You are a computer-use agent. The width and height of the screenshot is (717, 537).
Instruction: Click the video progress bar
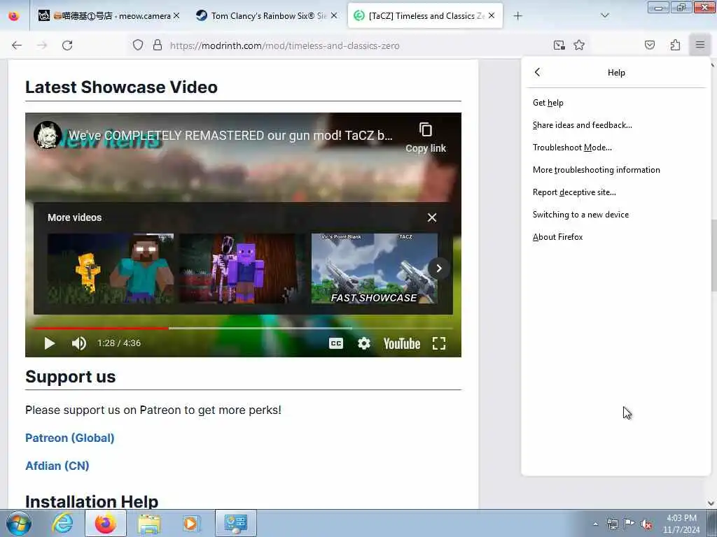tap(243, 328)
